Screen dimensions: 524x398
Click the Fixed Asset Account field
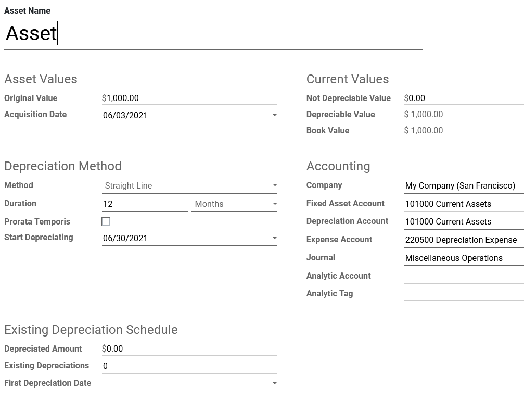(x=464, y=204)
